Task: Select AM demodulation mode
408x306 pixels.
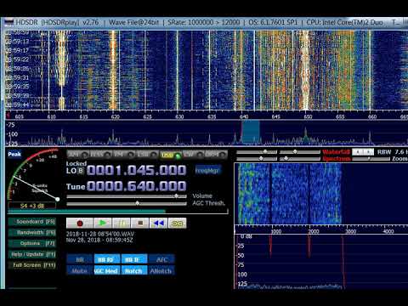Action: (78, 155)
